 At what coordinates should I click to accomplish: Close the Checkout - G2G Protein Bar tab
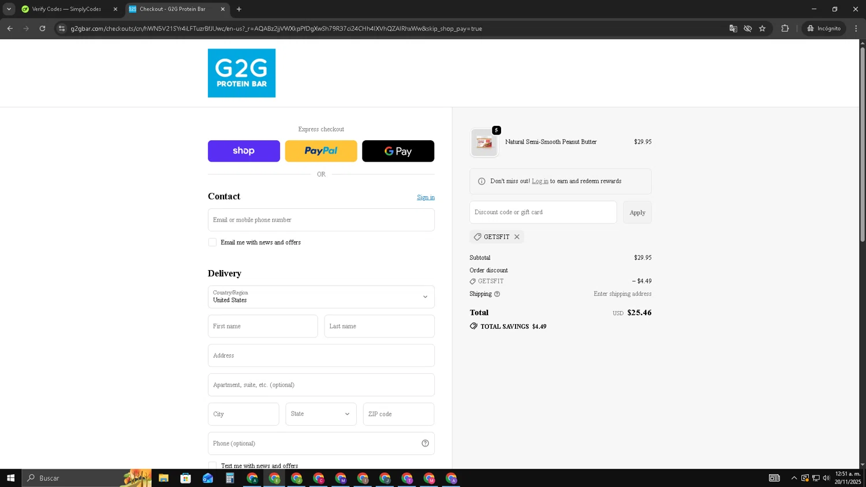[x=223, y=9]
